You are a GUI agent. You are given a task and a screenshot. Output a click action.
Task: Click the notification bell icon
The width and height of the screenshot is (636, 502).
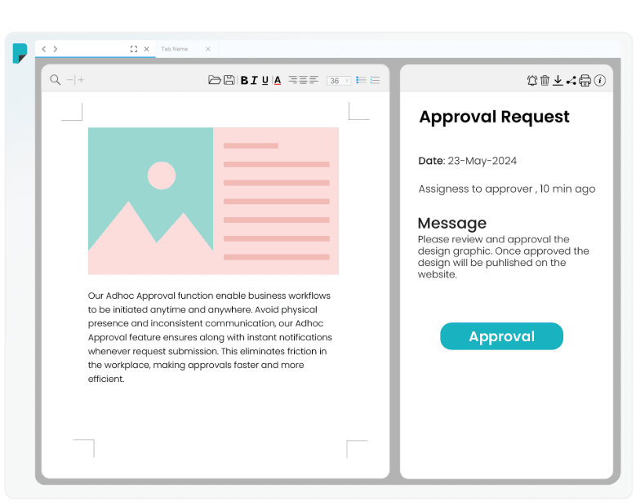tap(532, 81)
